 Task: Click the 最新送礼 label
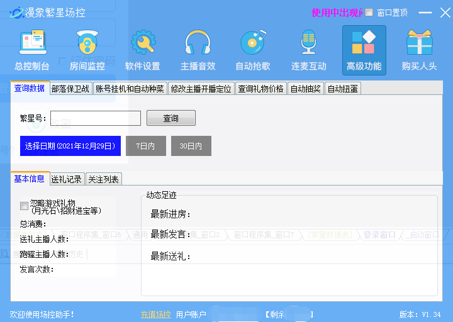(171, 256)
